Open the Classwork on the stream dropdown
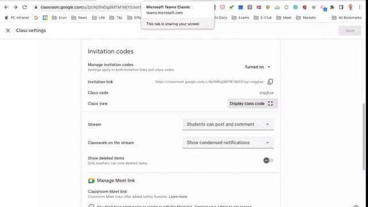This screenshot has width=368, height=207. click(228, 143)
